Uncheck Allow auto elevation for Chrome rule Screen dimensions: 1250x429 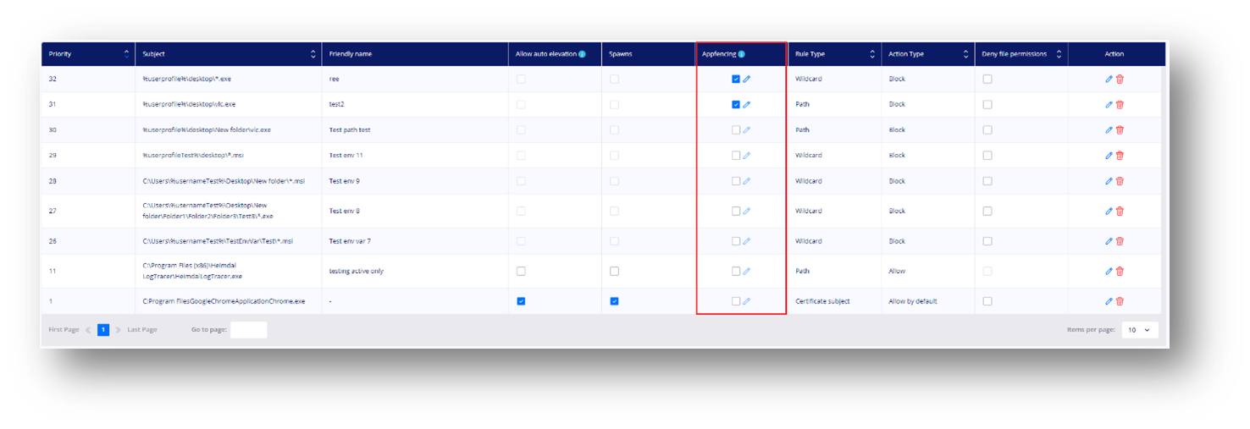[521, 301]
